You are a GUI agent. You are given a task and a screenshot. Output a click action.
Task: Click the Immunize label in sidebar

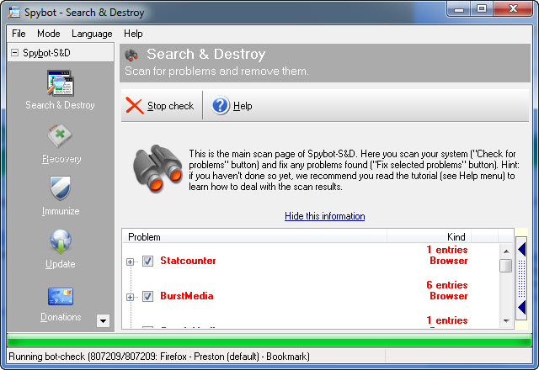point(61,211)
